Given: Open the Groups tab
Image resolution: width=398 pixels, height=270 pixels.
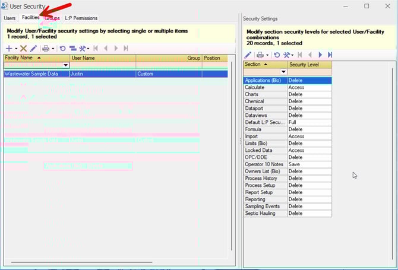Looking at the screenshot, I should 52,18.
